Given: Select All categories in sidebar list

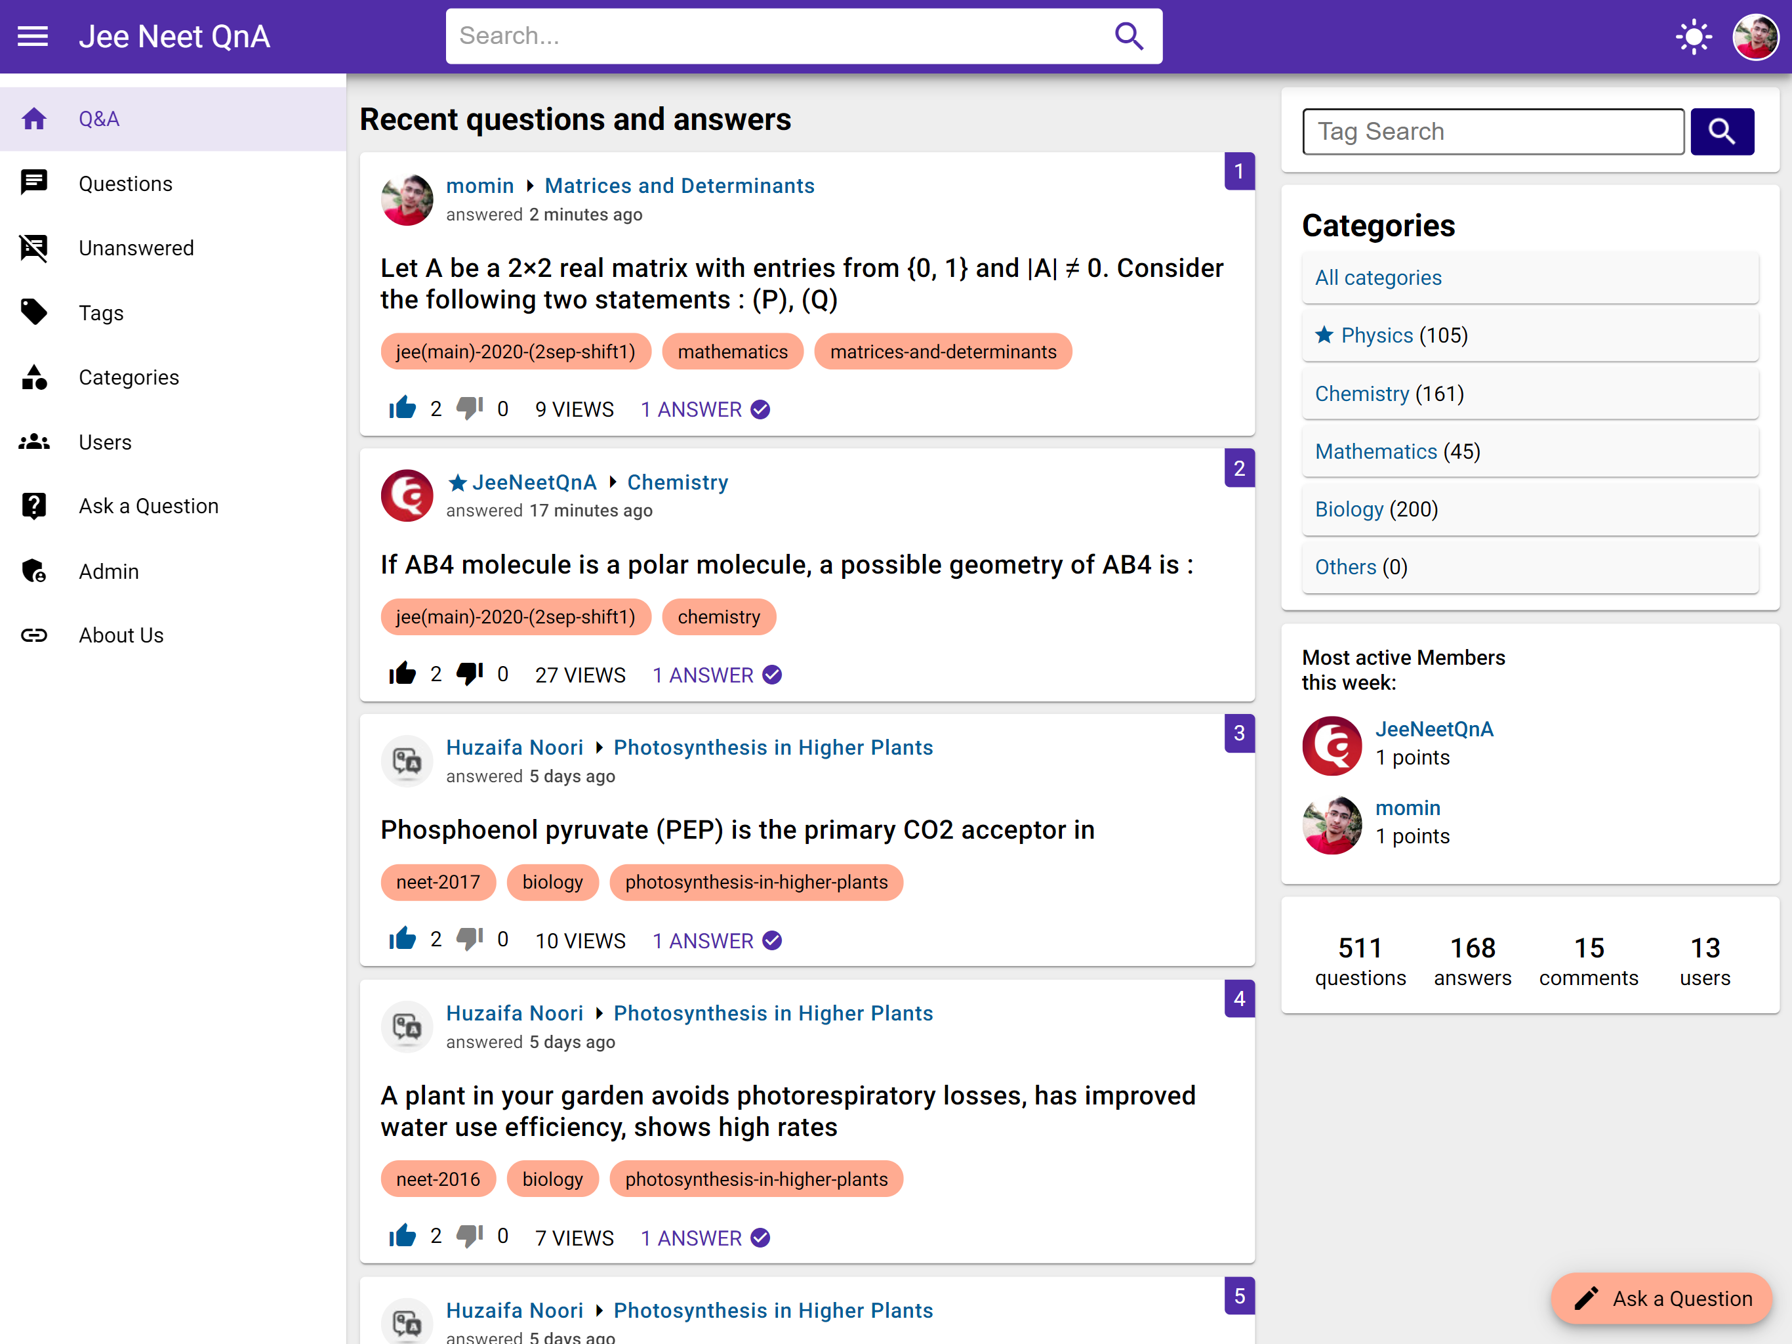Looking at the screenshot, I should tap(1378, 277).
